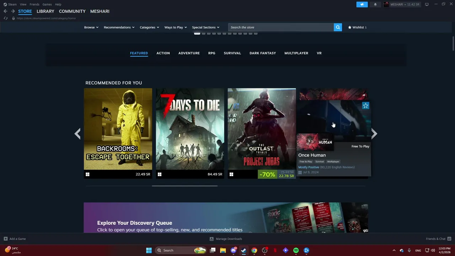Click the Multiplayer tag on Once Human
Image resolution: width=455 pixels, height=256 pixels.
pyautogui.click(x=333, y=161)
